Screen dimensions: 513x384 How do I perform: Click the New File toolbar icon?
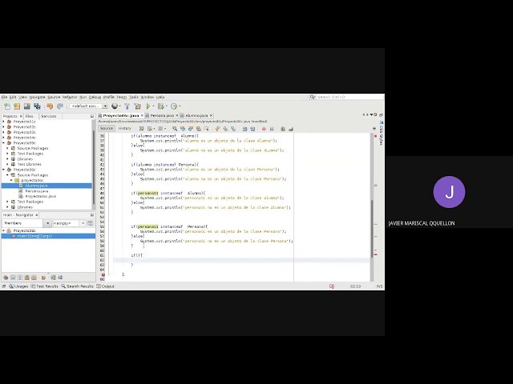pyautogui.click(x=7, y=106)
